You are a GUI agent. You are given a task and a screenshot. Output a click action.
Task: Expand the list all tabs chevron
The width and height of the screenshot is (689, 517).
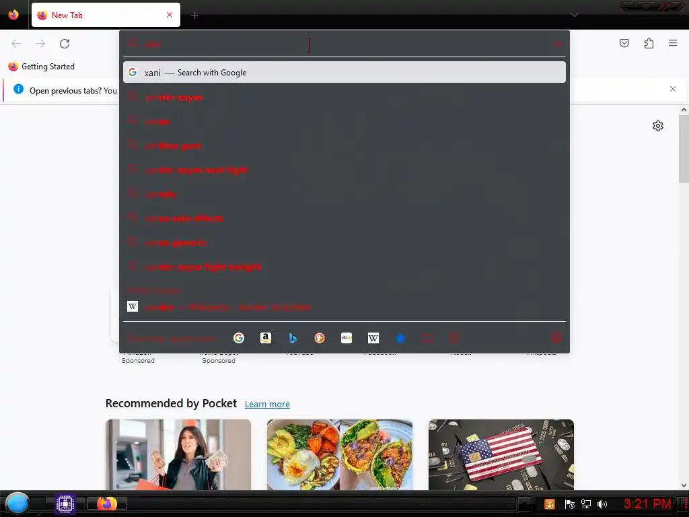click(575, 15)
